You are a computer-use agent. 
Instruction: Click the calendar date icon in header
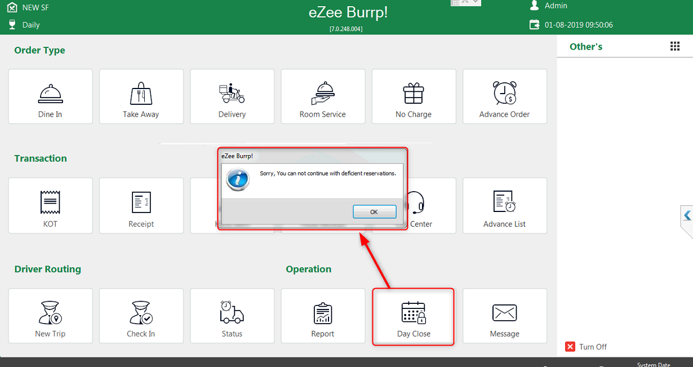click(534, 25)
